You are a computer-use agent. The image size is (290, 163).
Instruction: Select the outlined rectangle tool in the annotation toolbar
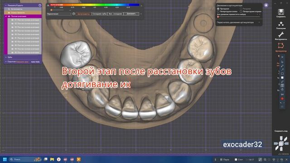point(282,74)
